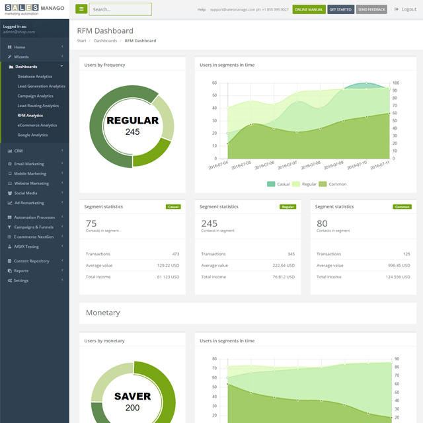
Task: Click the Dashboards chart icon
Action: click(11, 67)
